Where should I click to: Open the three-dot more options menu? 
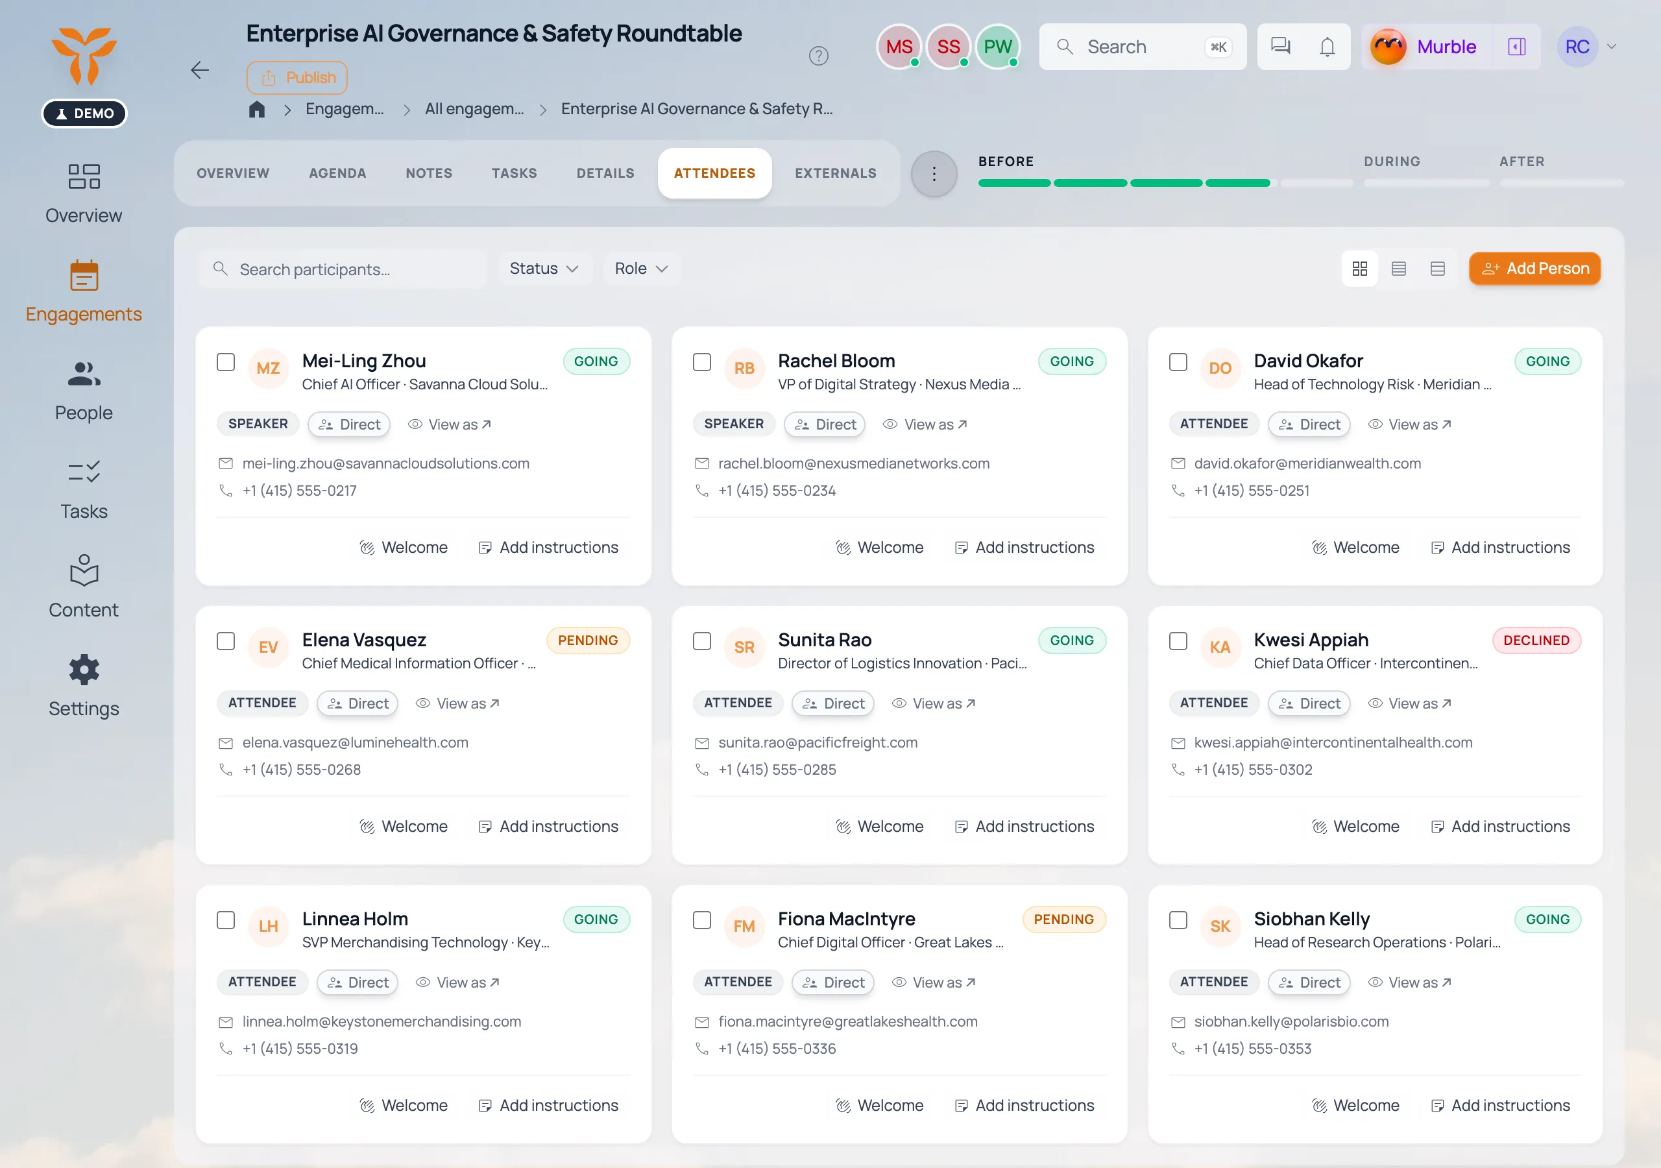click(x=934, y=174)
